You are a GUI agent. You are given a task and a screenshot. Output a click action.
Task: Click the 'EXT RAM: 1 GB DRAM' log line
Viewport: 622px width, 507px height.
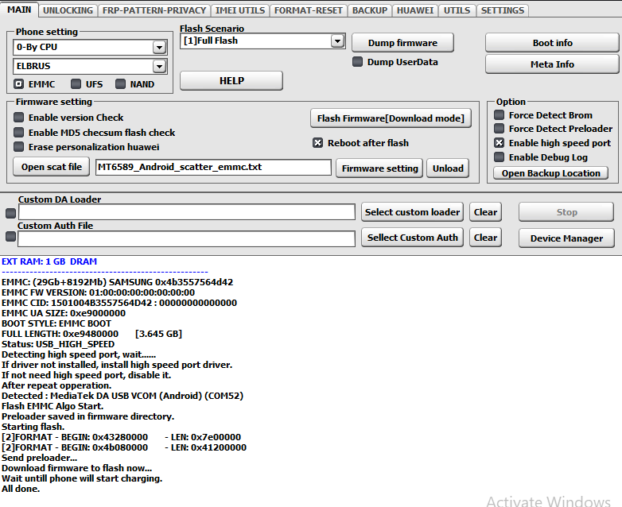pos(49,261)
